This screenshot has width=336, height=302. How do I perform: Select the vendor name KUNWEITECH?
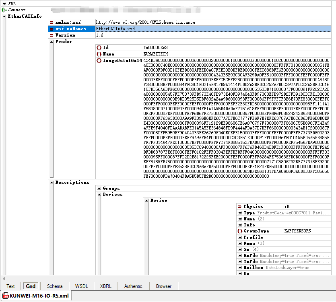point(156,54)
